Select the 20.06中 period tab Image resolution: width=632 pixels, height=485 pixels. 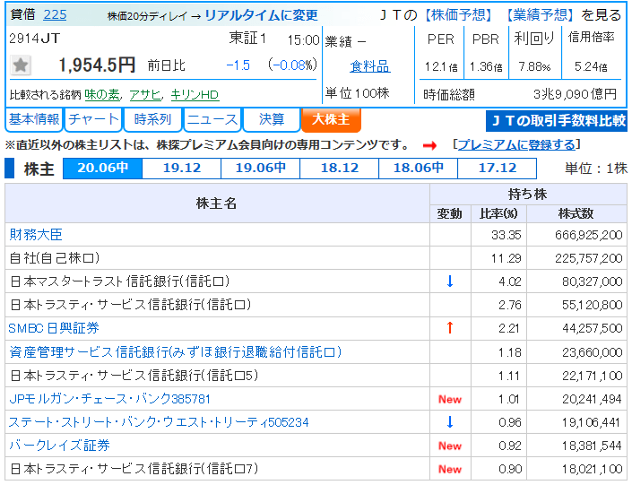(x=103, y=168)
